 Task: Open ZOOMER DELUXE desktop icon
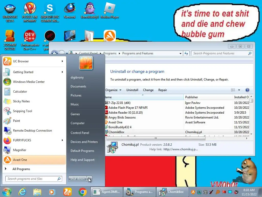[x=10, y=40]
